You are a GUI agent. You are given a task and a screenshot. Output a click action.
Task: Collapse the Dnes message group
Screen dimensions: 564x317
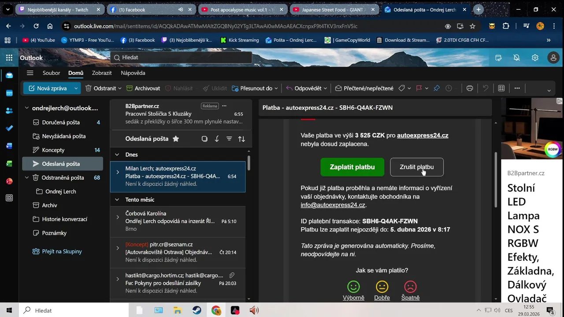point(117,155)
